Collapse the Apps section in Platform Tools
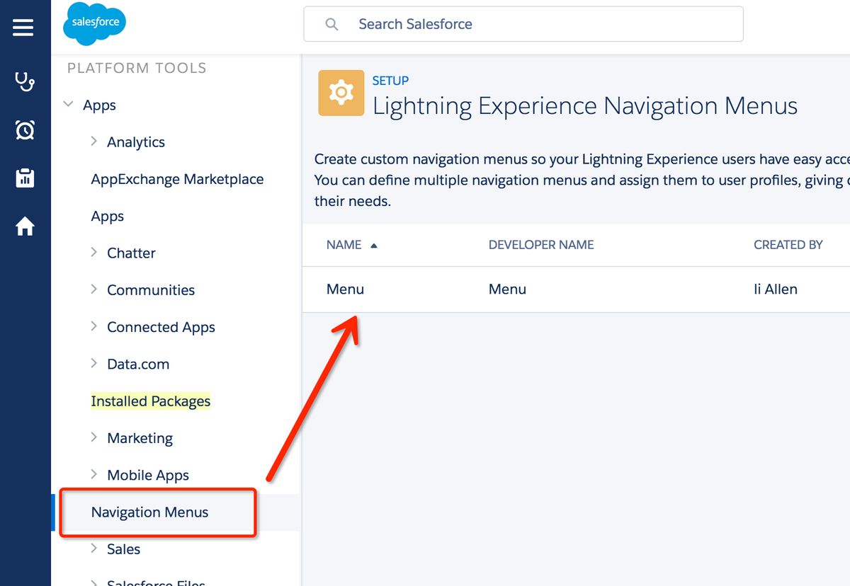Screen dimensions: 850x586 point(68,105)
